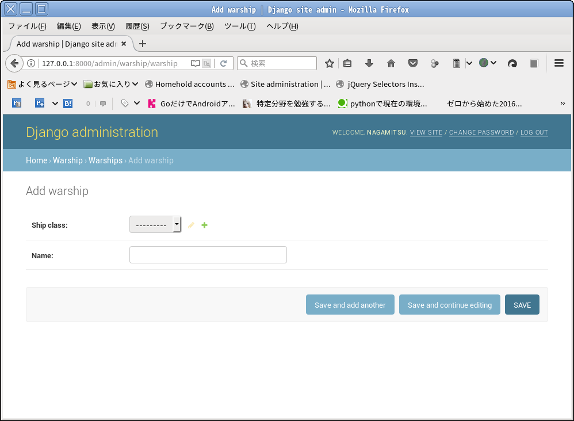
Task: Click Save and add another button
Action: tap(350, 305)
